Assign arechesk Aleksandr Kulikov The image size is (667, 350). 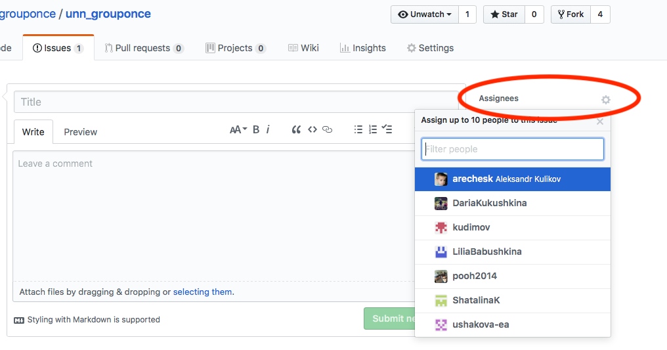[513, 179]
